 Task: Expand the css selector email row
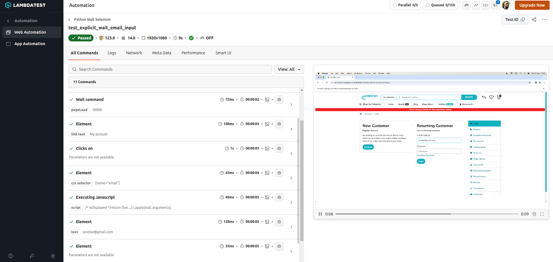tap(291, 178)
